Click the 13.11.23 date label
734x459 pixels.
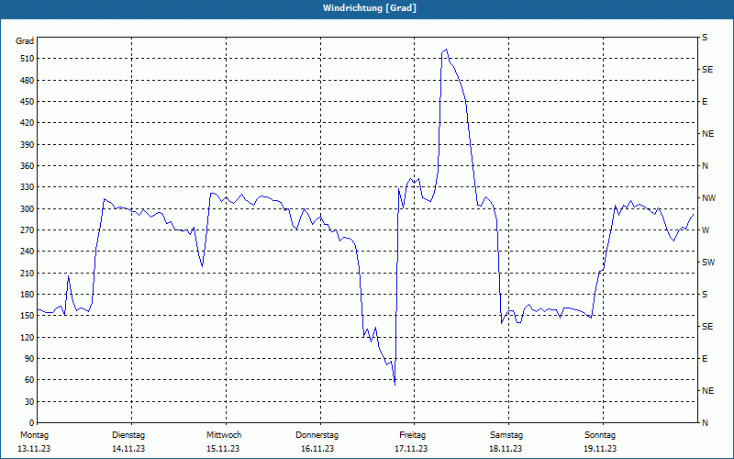pos(34,449)
